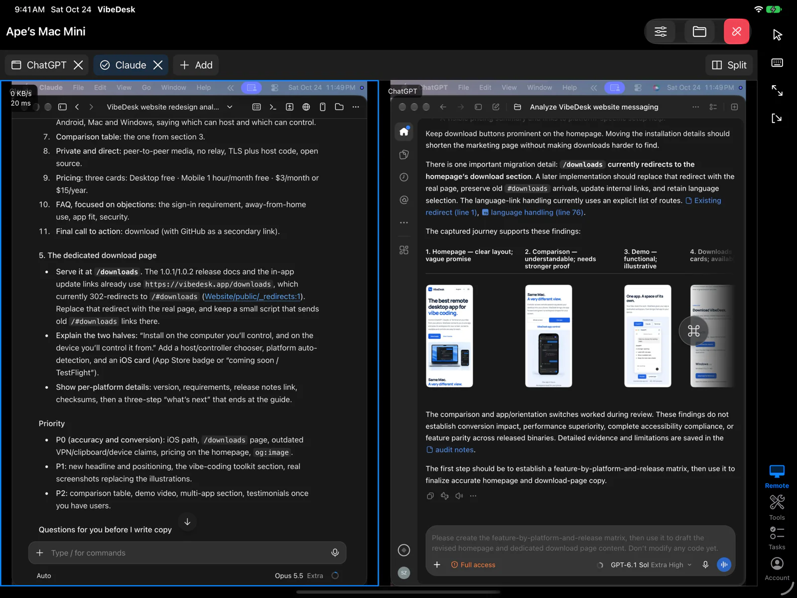Open history clock icon in ChatGPT sidebar

pos(404,177)
